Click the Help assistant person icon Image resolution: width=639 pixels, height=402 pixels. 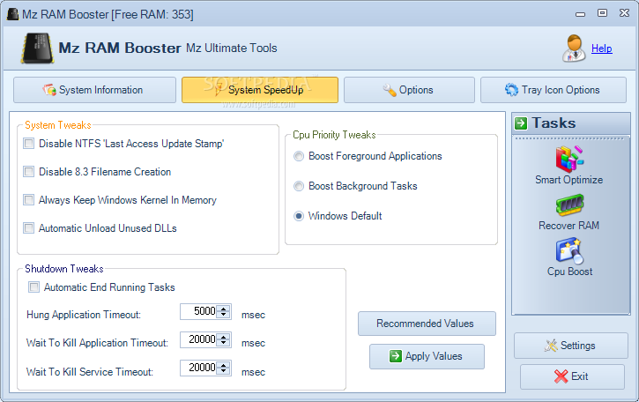574,48
